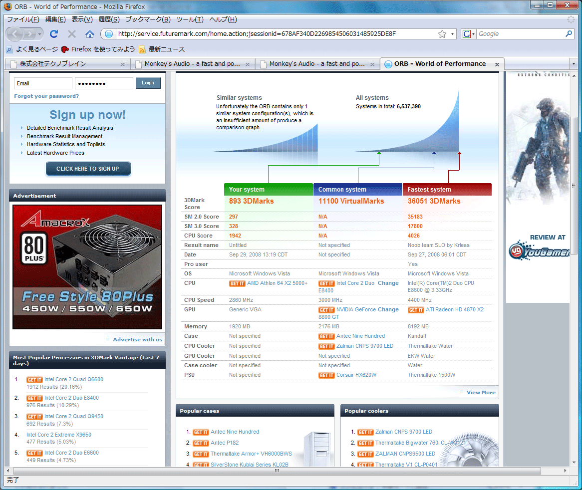The width and height of the screenshot is (582, 490).
Task: Open the 編集(E) menu
Action: tap(56, 19)
